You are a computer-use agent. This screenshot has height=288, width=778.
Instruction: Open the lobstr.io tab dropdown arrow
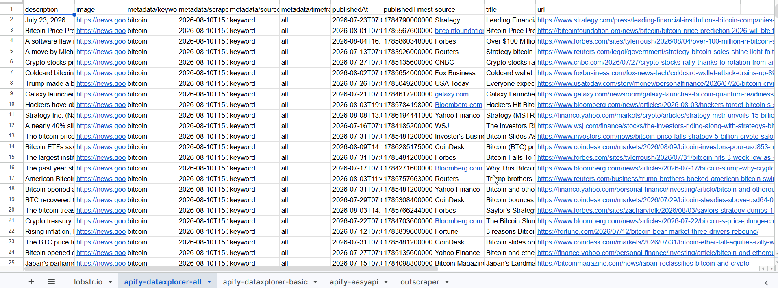coord(110,282)
